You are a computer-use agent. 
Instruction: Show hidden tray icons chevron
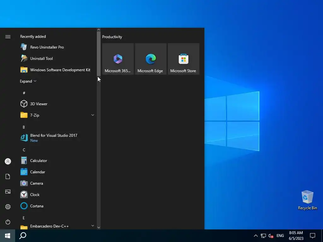[x=255, y=236]
